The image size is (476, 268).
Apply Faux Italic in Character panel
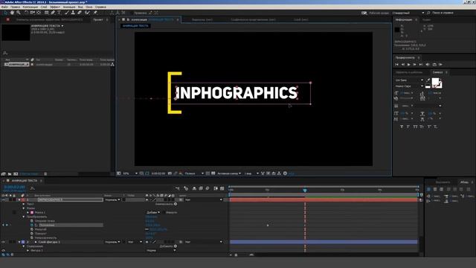[408, 127]
